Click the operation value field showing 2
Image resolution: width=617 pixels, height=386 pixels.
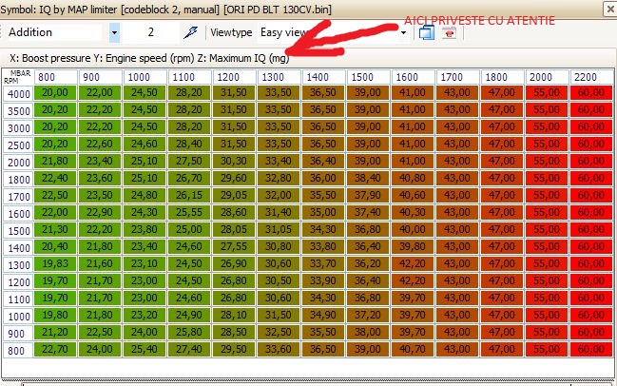(x=150, y=32)
